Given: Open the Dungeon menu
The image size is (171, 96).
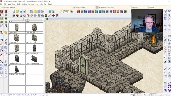Looking at the screenshot, I should click(31, 4).
